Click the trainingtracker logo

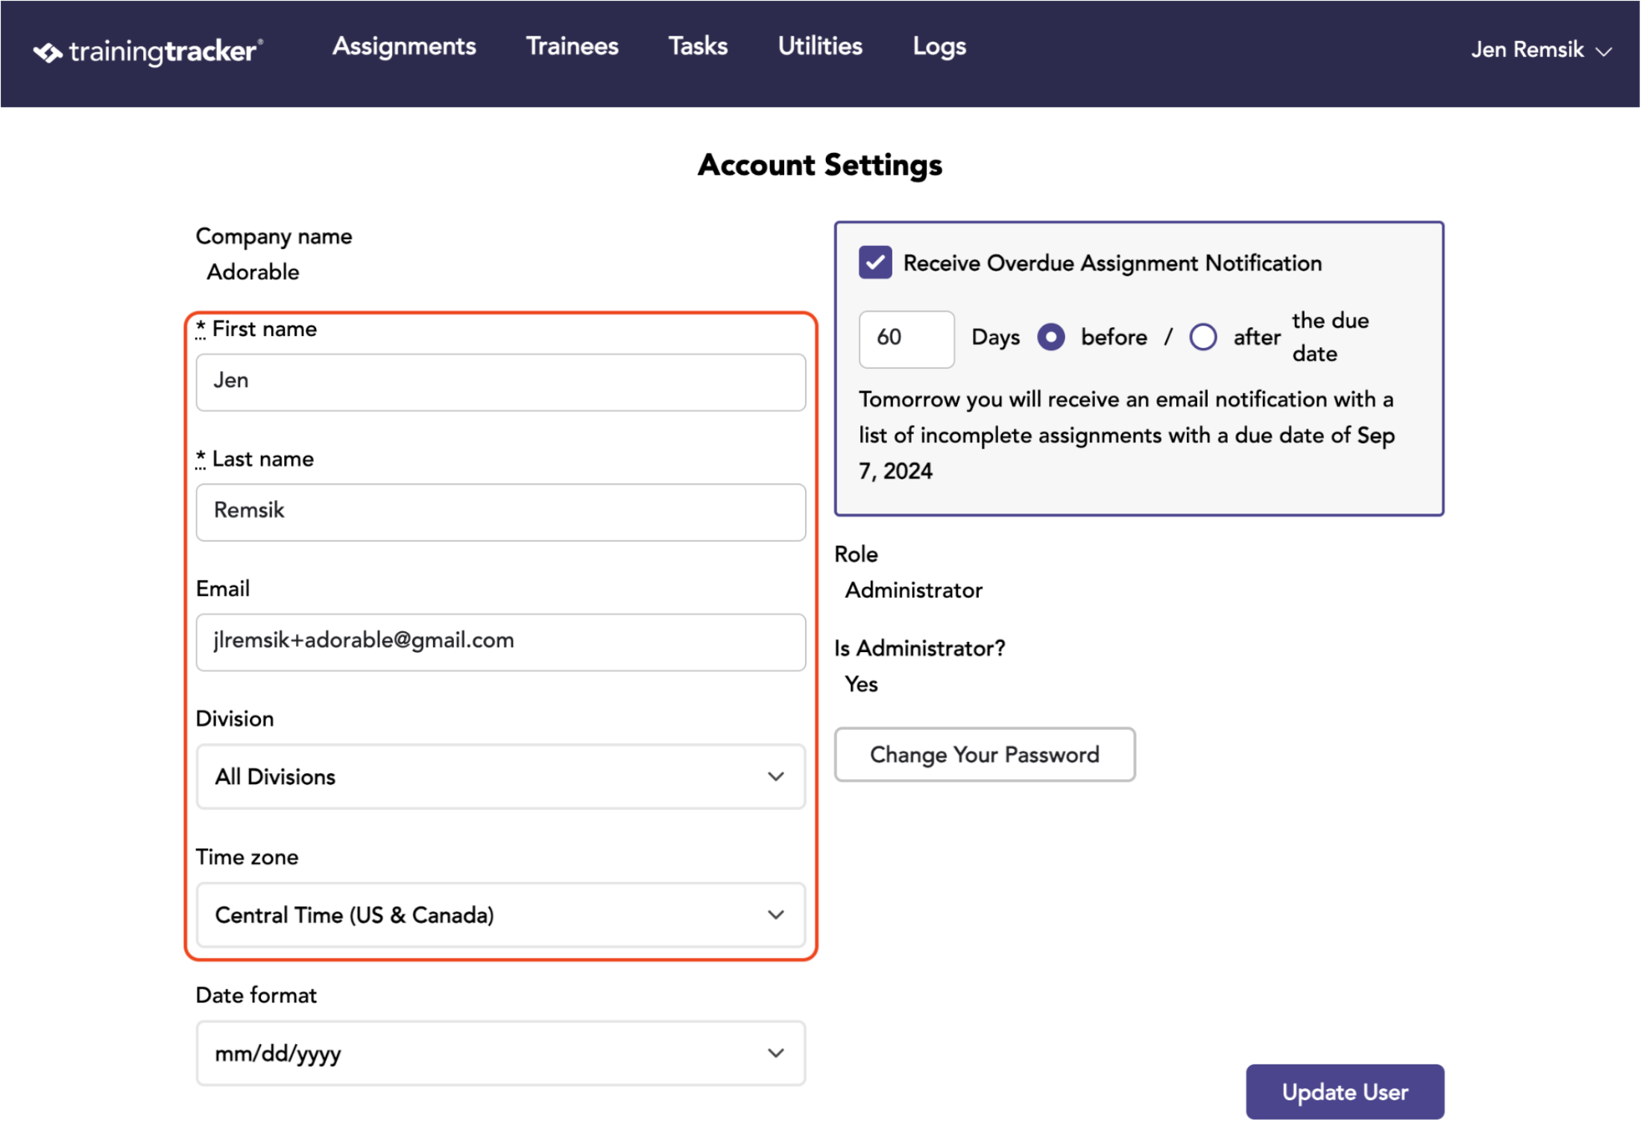tap(148, 51)
